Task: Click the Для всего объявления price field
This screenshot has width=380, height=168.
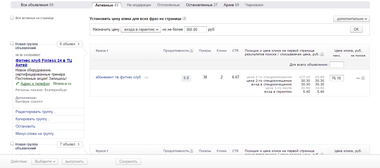Action: pyautogui.click(x=337, y=65)
